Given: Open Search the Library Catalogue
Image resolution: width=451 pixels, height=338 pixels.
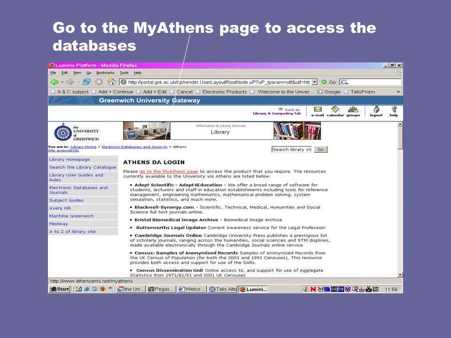Looking at the screenshot, I should click(x=83, y=167).
